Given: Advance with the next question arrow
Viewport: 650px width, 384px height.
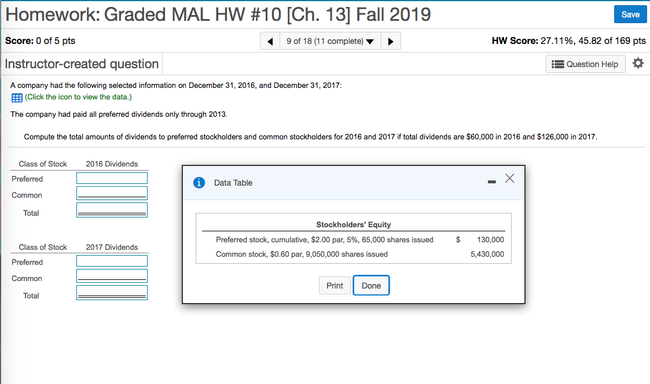Looking at the screenshot, I should tap(391, 40).
